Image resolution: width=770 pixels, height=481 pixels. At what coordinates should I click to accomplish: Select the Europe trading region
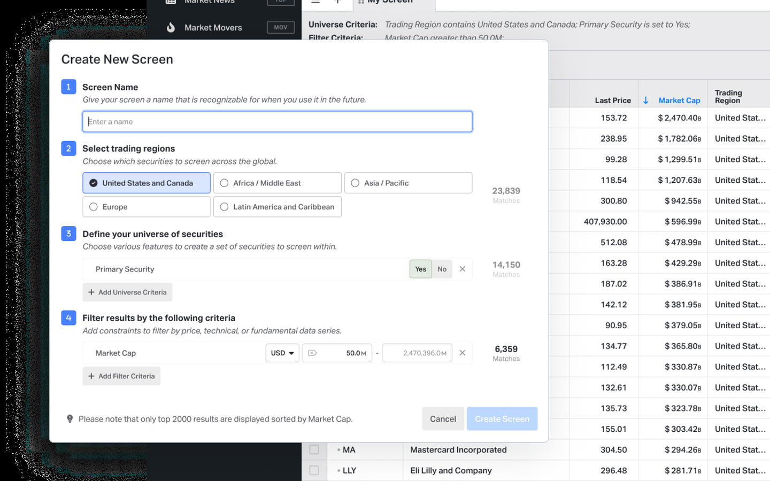(x=147, y=207)
